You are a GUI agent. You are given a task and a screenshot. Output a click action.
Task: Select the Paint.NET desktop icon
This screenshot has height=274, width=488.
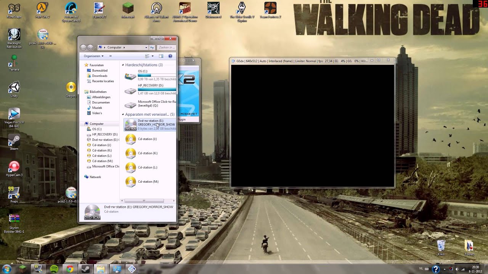[99, 11]
